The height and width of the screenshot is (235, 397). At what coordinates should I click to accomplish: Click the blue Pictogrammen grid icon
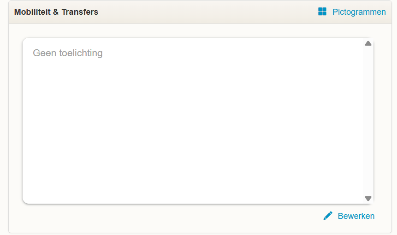[x=322, y=12]
